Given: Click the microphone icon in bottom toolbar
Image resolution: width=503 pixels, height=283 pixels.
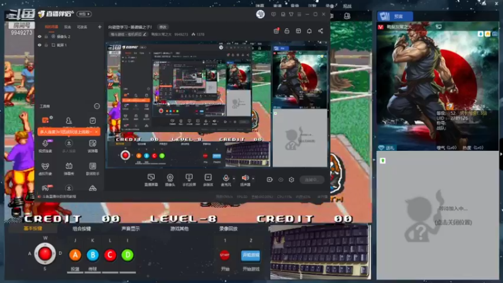Looking at the screenshot, I should click(226, 178).
